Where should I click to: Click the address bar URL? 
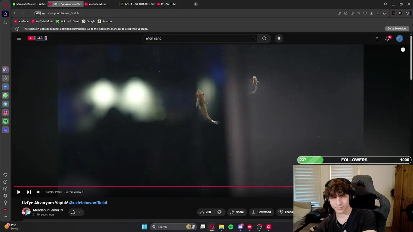tap(63, 13)
